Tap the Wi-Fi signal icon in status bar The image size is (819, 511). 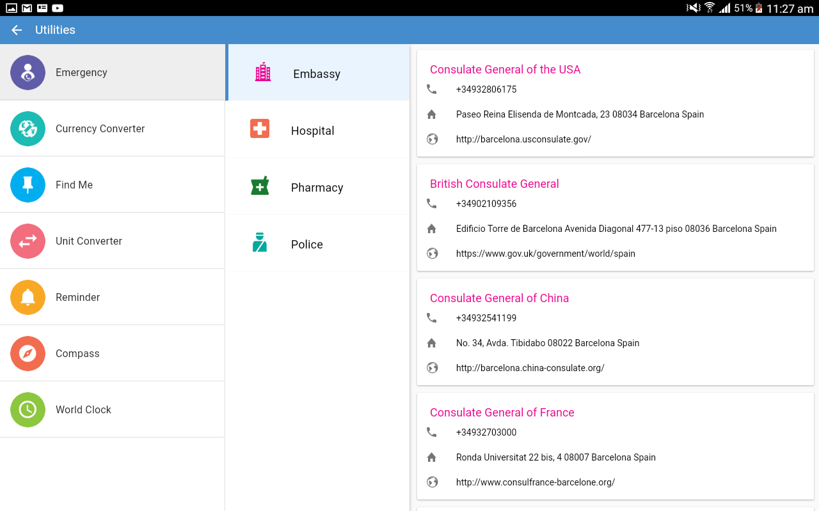click(x=710, y=8)
